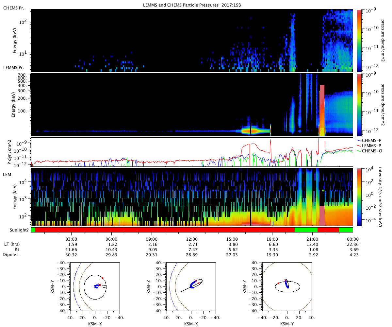This screenshot has width=392, height=327.
Task: Click the 06:00 time tick label
Action: click(111, 239)
